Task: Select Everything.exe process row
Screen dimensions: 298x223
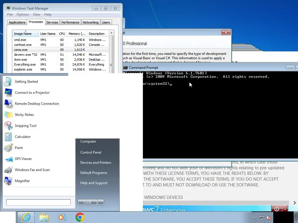Action: [61, 64]
